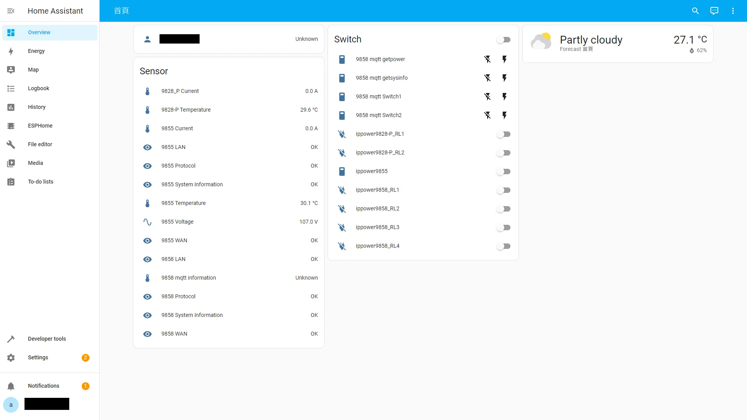Open Settings with two pending updates
747x420 pixels.
38,357
